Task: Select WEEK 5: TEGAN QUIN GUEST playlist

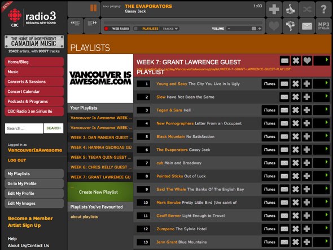Action: pos(100,157)
